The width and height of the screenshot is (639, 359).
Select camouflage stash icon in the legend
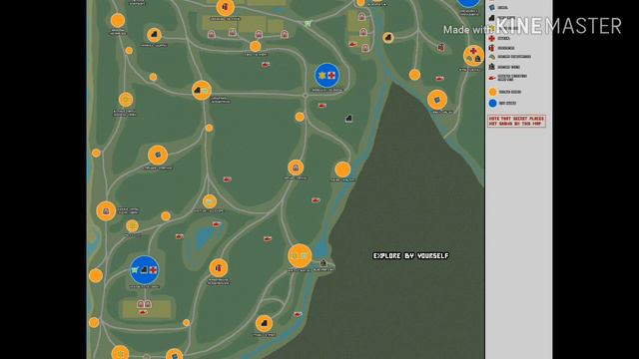(492, 57)
